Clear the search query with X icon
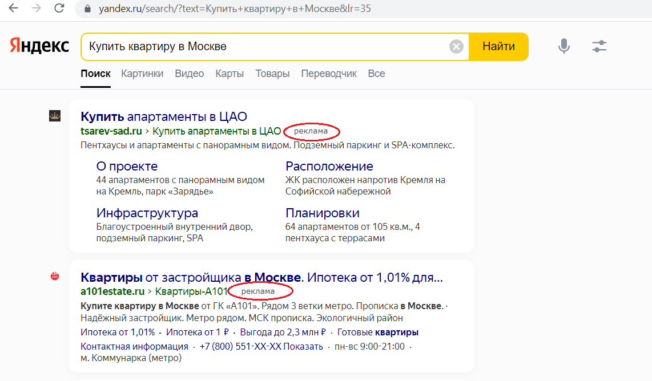 (x=456, y=47)
